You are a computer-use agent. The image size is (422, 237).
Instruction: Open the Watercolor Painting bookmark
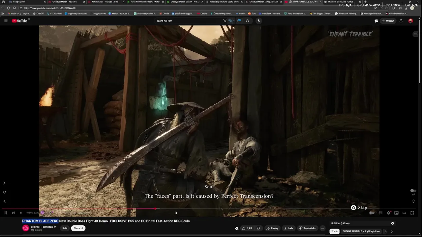346,13
